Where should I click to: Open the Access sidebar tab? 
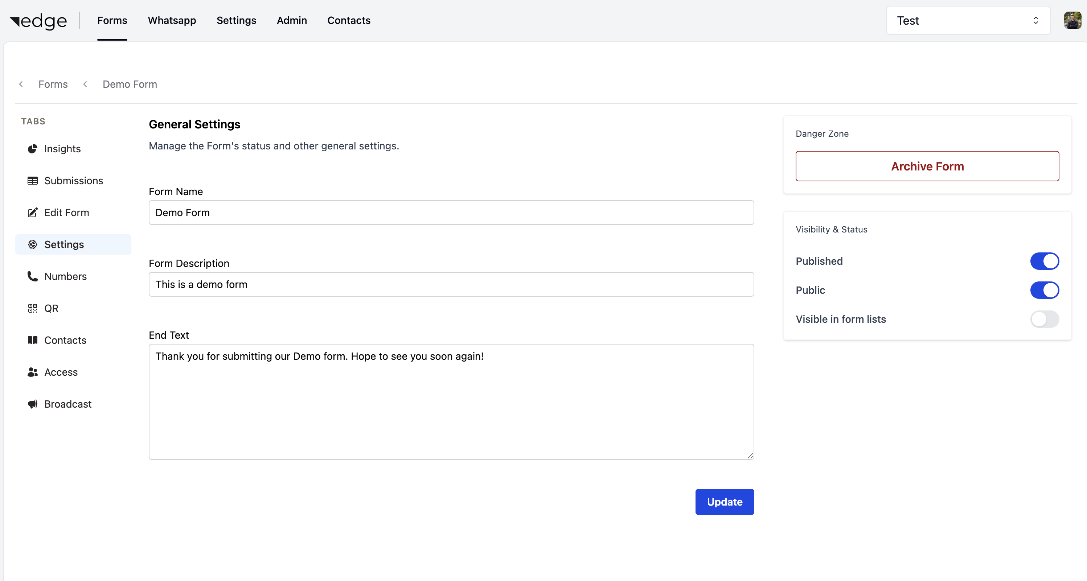click(x=73, y=372)
